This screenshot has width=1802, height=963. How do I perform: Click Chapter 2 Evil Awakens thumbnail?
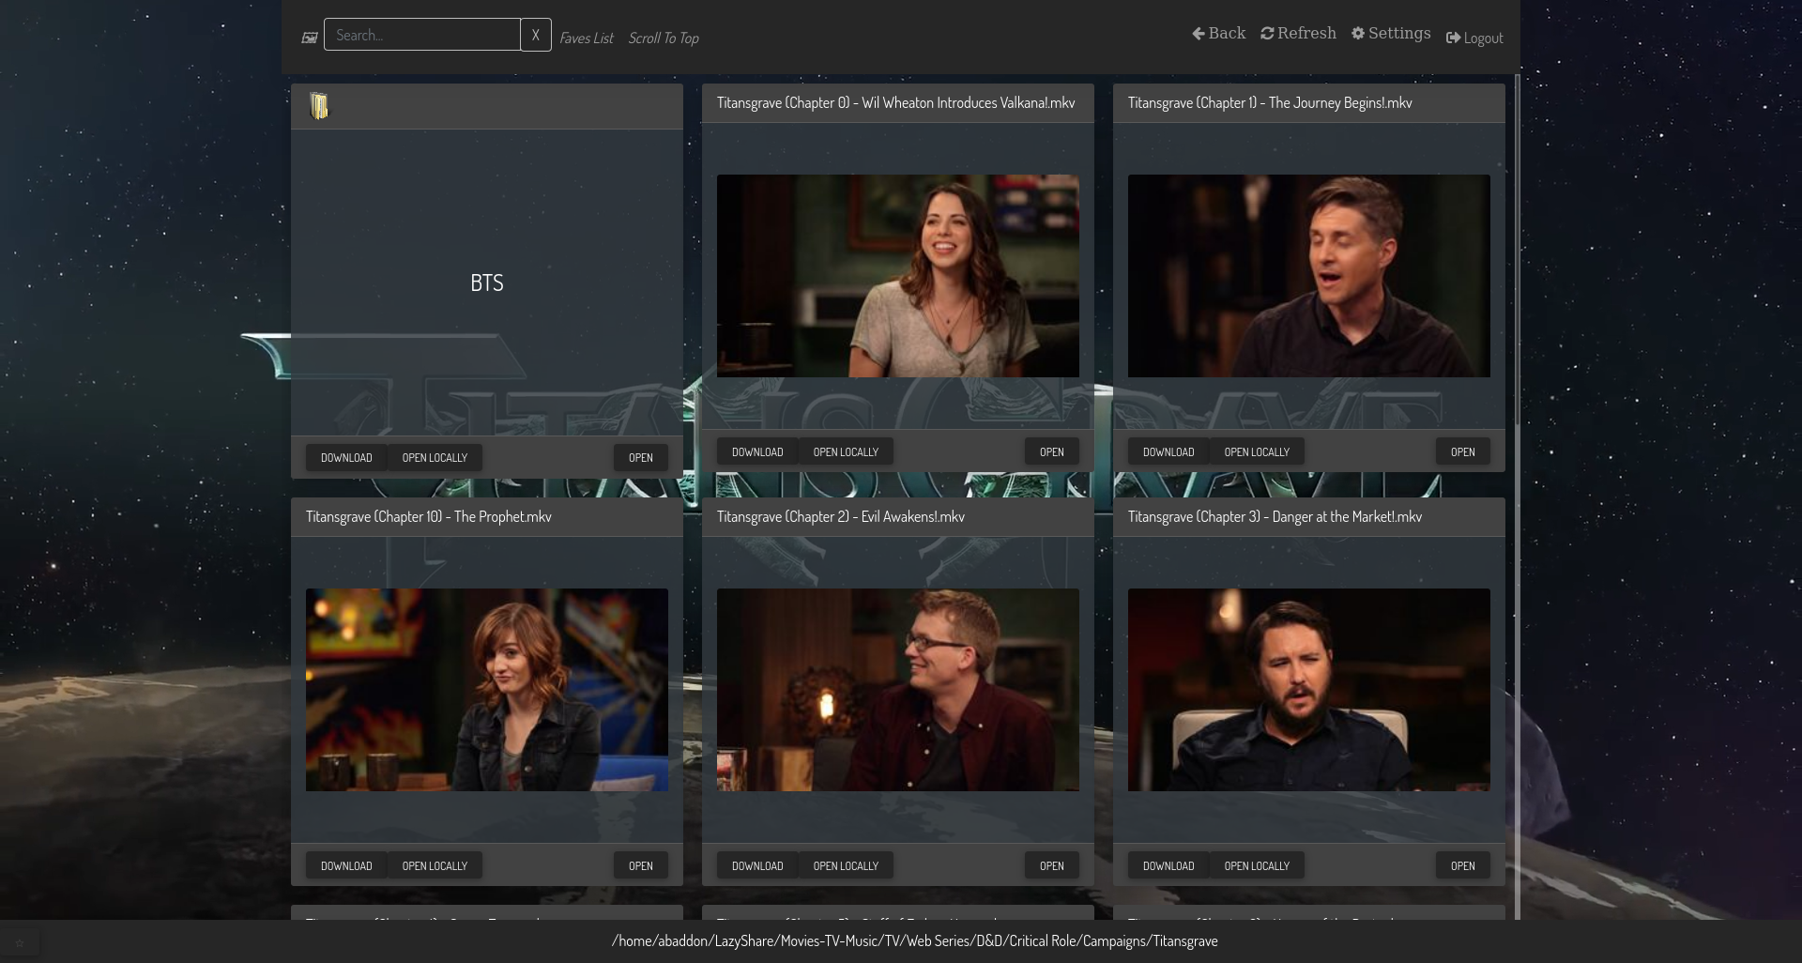898,690
